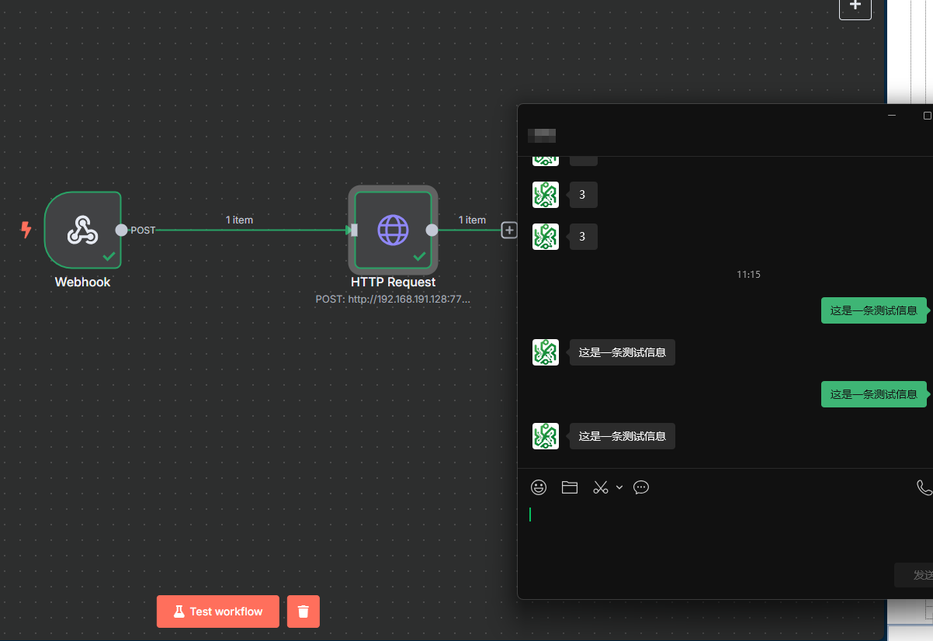Click the red lightning trigger icon
933x641 pixels.
coord(26,230)
